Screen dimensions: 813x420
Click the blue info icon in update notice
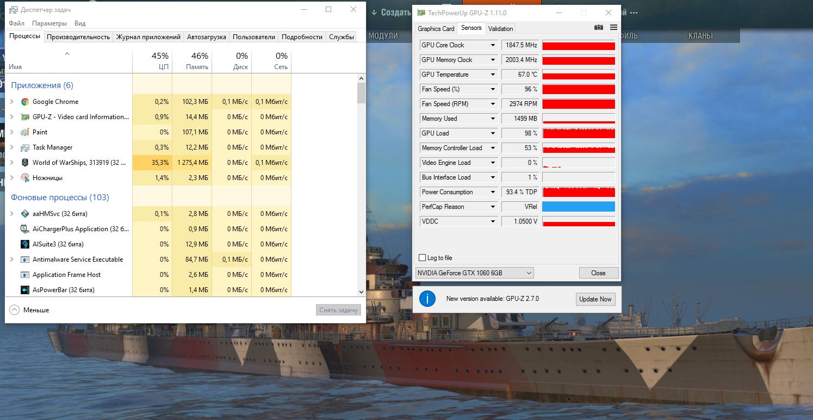click(x=427, y=299)
